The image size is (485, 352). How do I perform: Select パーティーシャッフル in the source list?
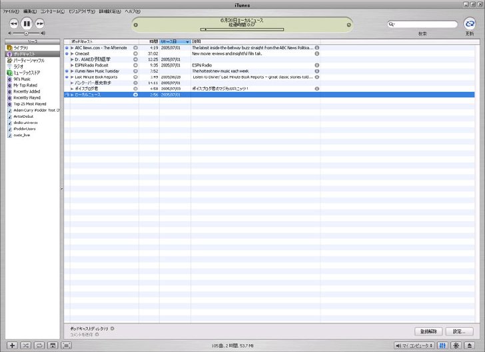(x=33, y=61)
